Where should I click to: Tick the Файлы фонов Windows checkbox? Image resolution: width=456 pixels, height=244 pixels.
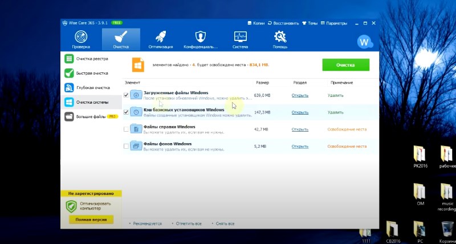tap(126, 147)
